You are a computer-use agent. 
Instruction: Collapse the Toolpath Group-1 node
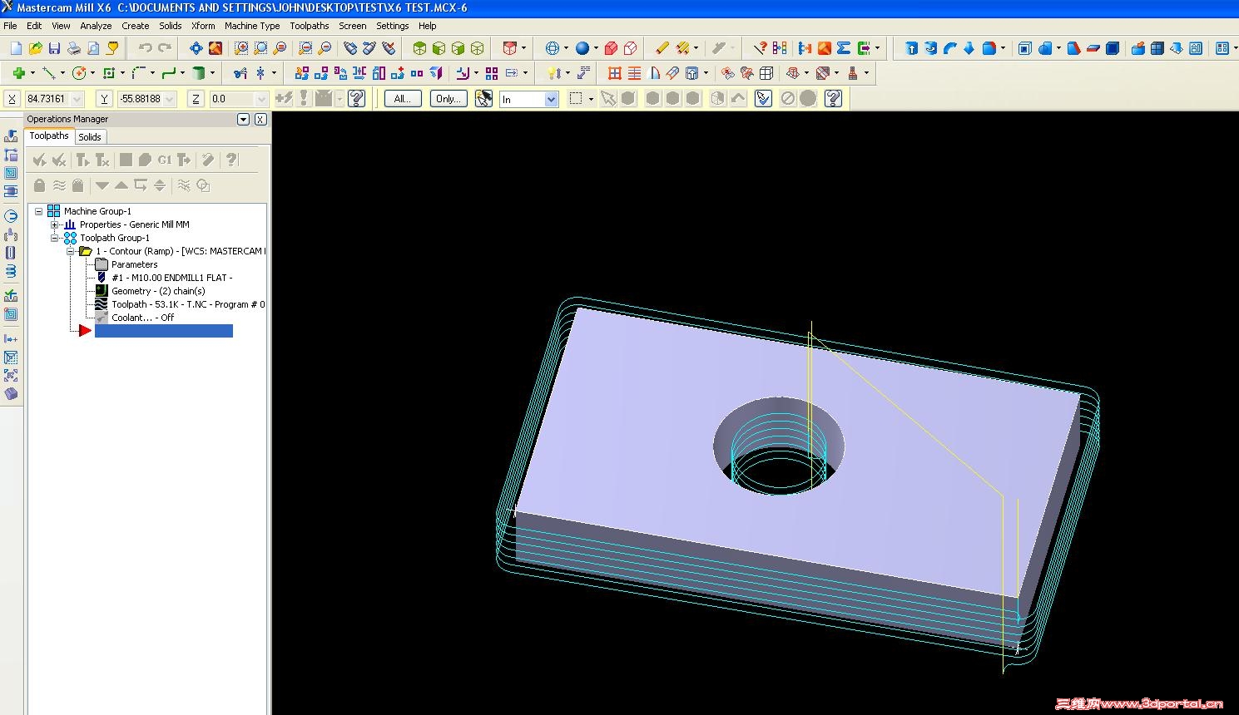[54, 238]
